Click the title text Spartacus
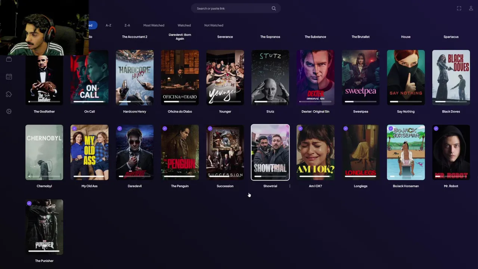 point(451,37)
